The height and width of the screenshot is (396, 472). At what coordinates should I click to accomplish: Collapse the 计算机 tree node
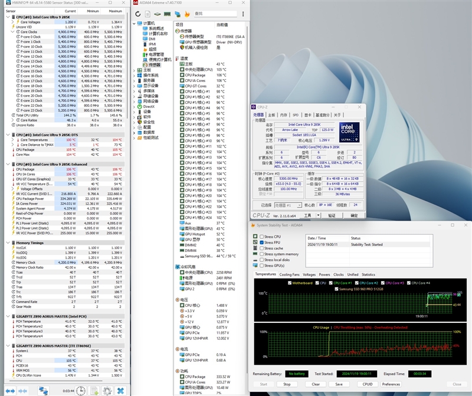tap(135, 24)
